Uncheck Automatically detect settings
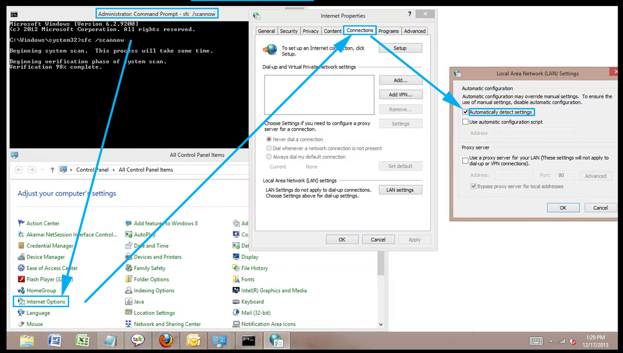Image resolution: width=623 pixels, height=353 pixels. (465, 112)
